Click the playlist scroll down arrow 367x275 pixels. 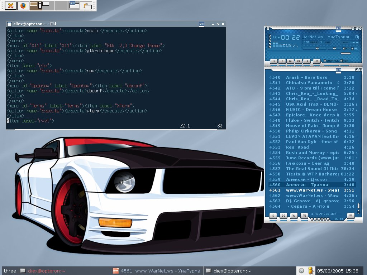(x=359, y=213)
